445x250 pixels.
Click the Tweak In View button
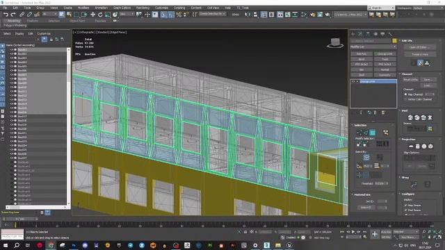pyautogui.click(x=420, y=54)
